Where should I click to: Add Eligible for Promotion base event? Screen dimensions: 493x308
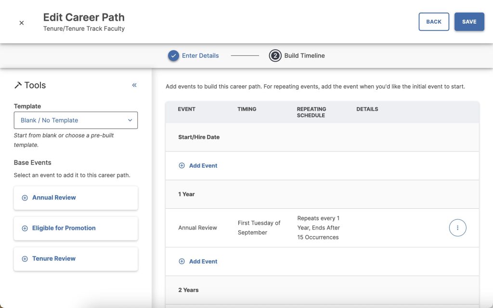(76, 228)
